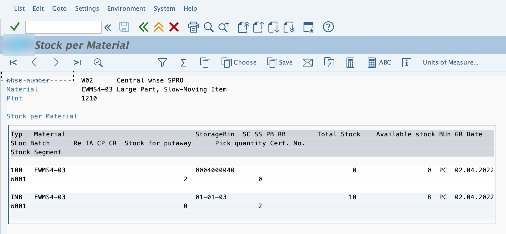
Task: Click the Available stock column header
Action: tap(405, 134)
